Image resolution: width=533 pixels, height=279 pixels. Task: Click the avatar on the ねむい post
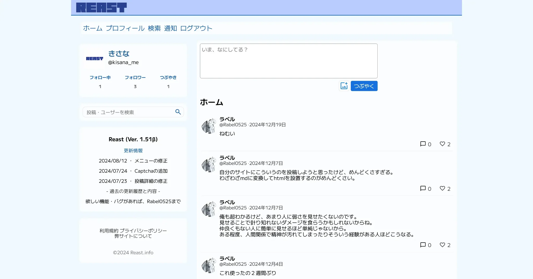(x=209, y=126)
